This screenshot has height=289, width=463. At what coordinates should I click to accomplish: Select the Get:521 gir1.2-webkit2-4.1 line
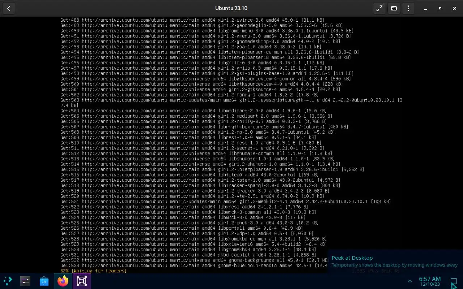pos(225,201)
